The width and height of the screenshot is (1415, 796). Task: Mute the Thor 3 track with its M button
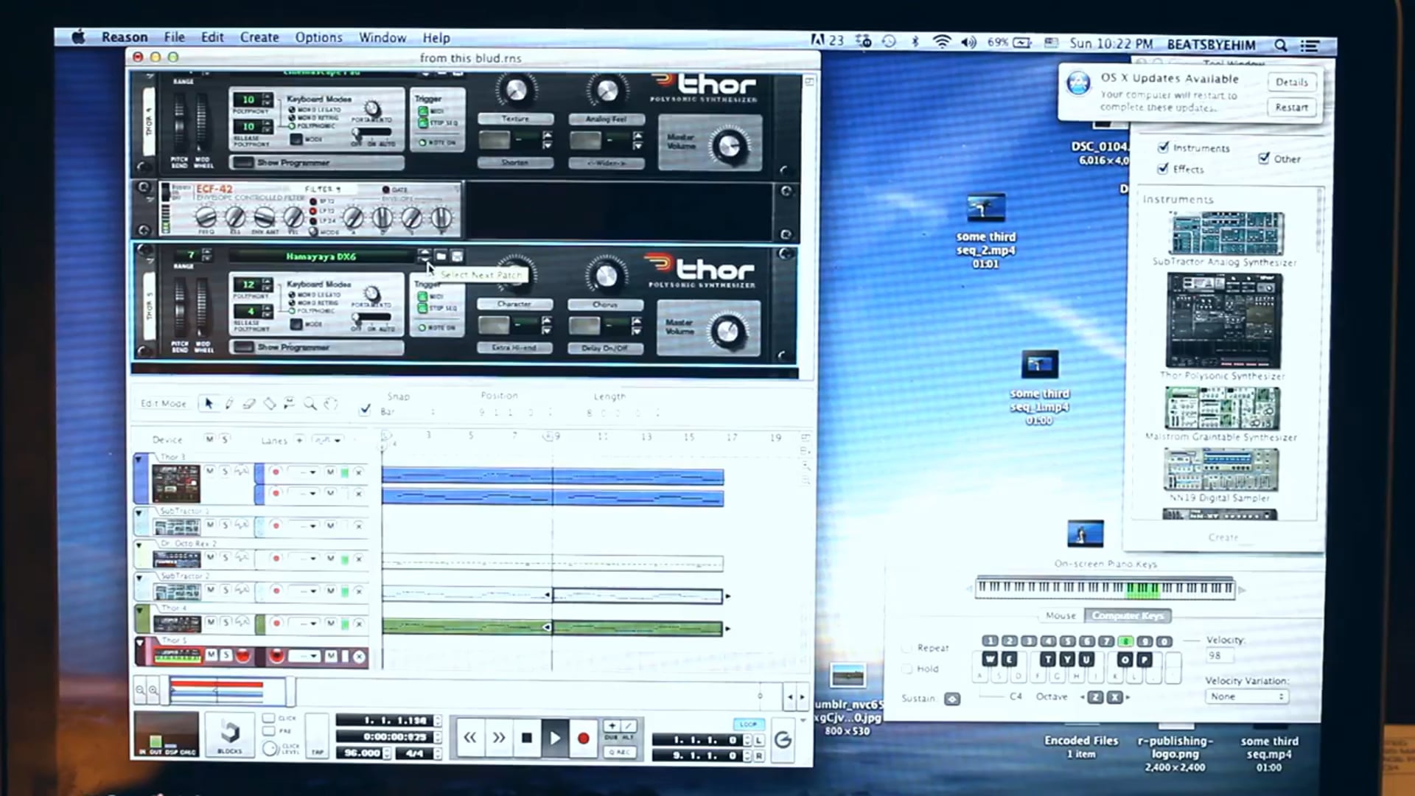pyautogui.click(x=210, y=472)
